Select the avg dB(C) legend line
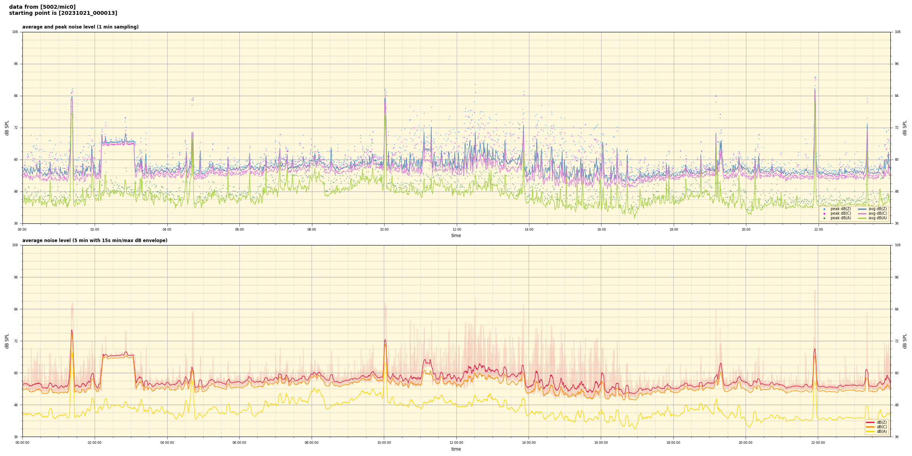This screenshot has width=912, height=456. pos(862,214)
